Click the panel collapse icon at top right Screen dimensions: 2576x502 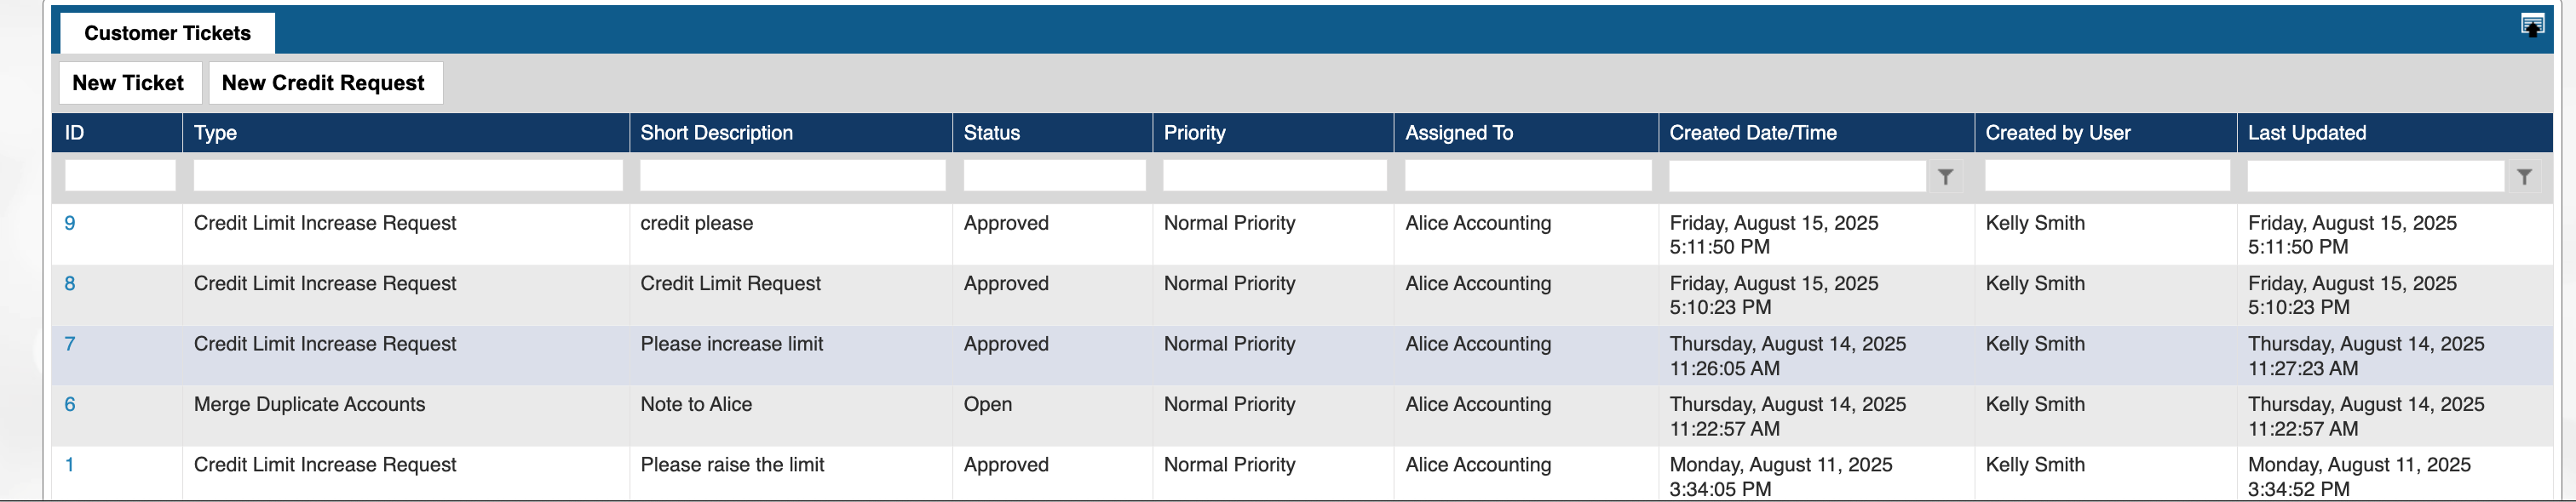[2531, 26]
